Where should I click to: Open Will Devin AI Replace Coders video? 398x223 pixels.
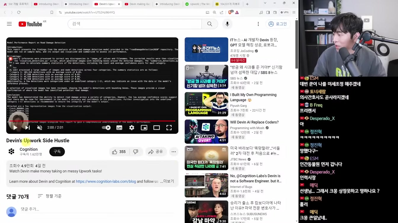(254, 122)
